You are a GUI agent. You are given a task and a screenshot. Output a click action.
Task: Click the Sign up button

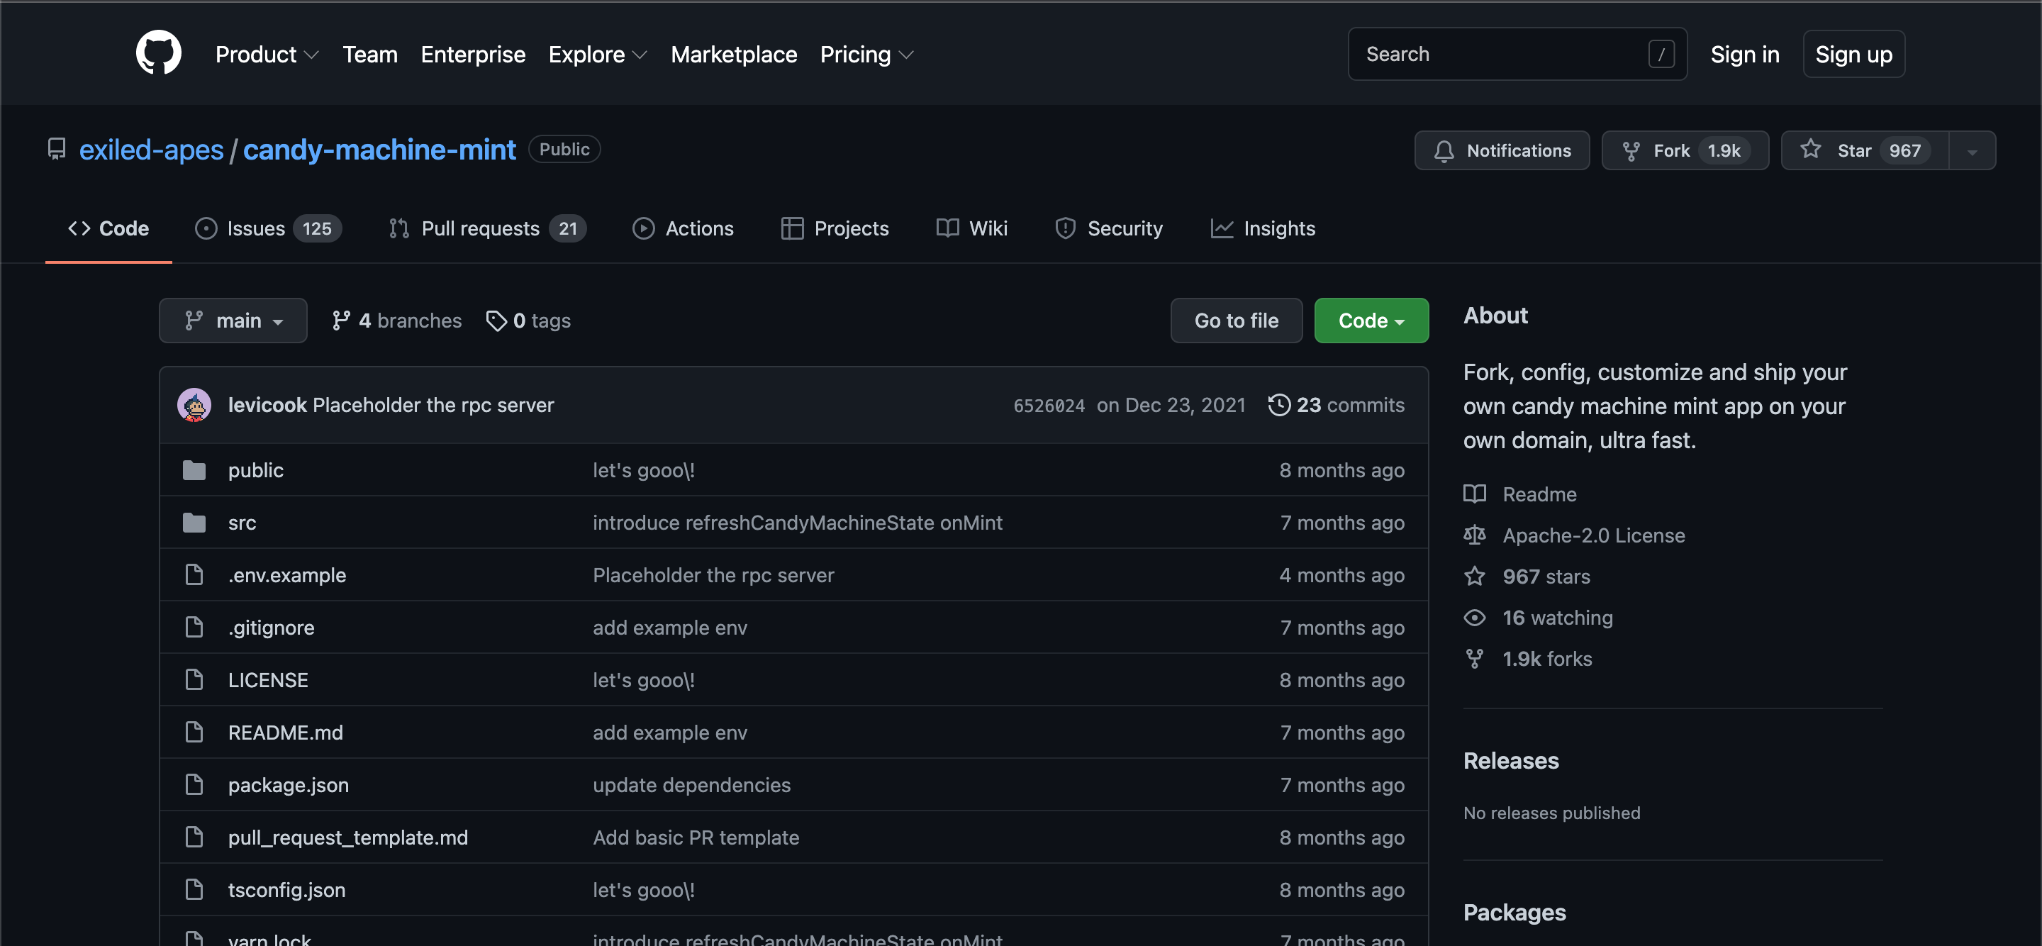1853,54
